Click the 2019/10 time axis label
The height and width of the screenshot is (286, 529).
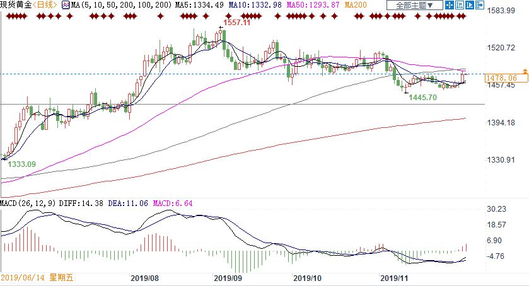(x=307, y=278)
